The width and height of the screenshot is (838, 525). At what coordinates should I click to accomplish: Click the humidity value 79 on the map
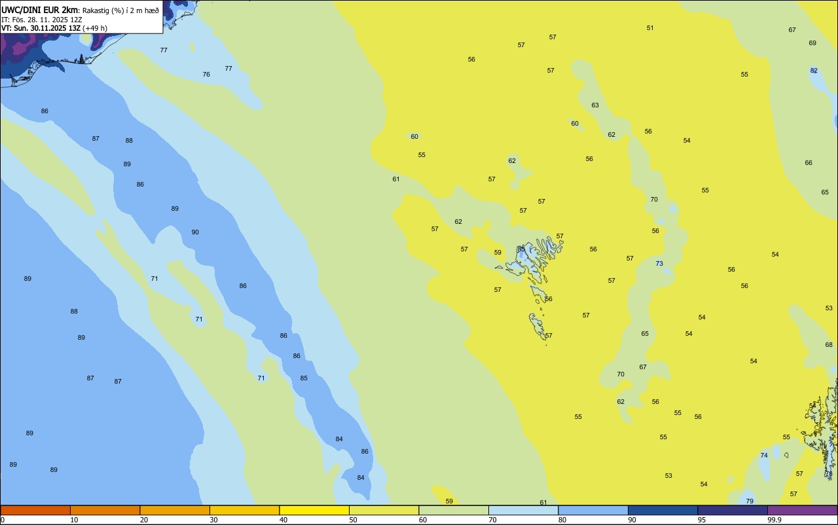750,501
